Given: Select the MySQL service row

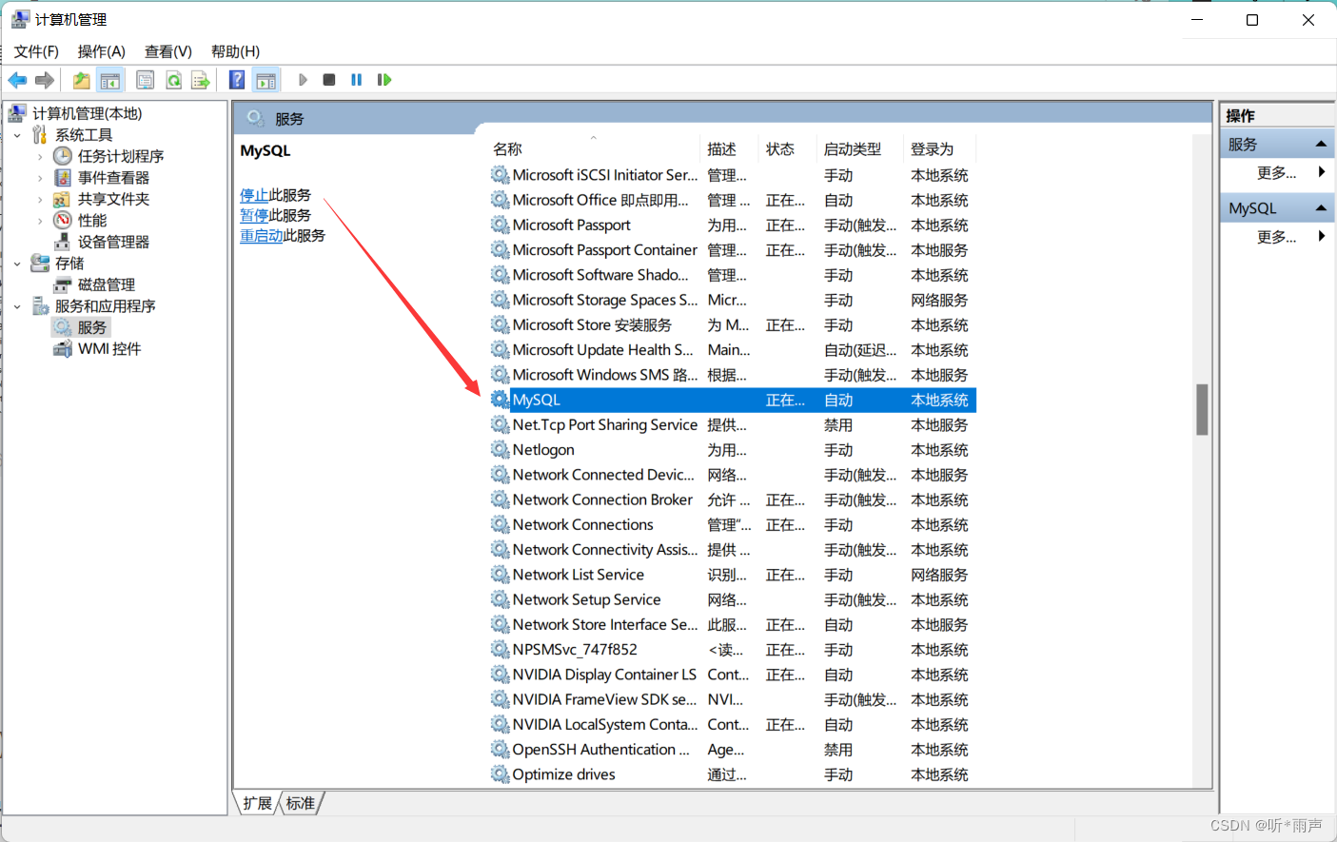Looking at the screenshot, I should (733, 401).
